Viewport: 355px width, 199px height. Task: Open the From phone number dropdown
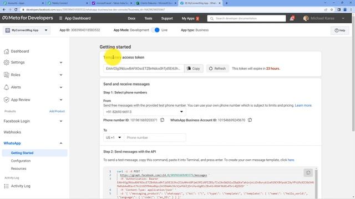144,112
